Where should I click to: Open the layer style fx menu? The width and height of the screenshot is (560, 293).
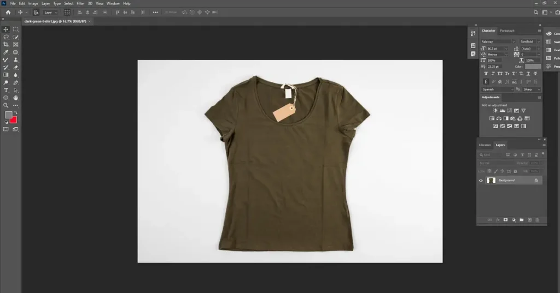pyautogui.click(x=498, y=220)
